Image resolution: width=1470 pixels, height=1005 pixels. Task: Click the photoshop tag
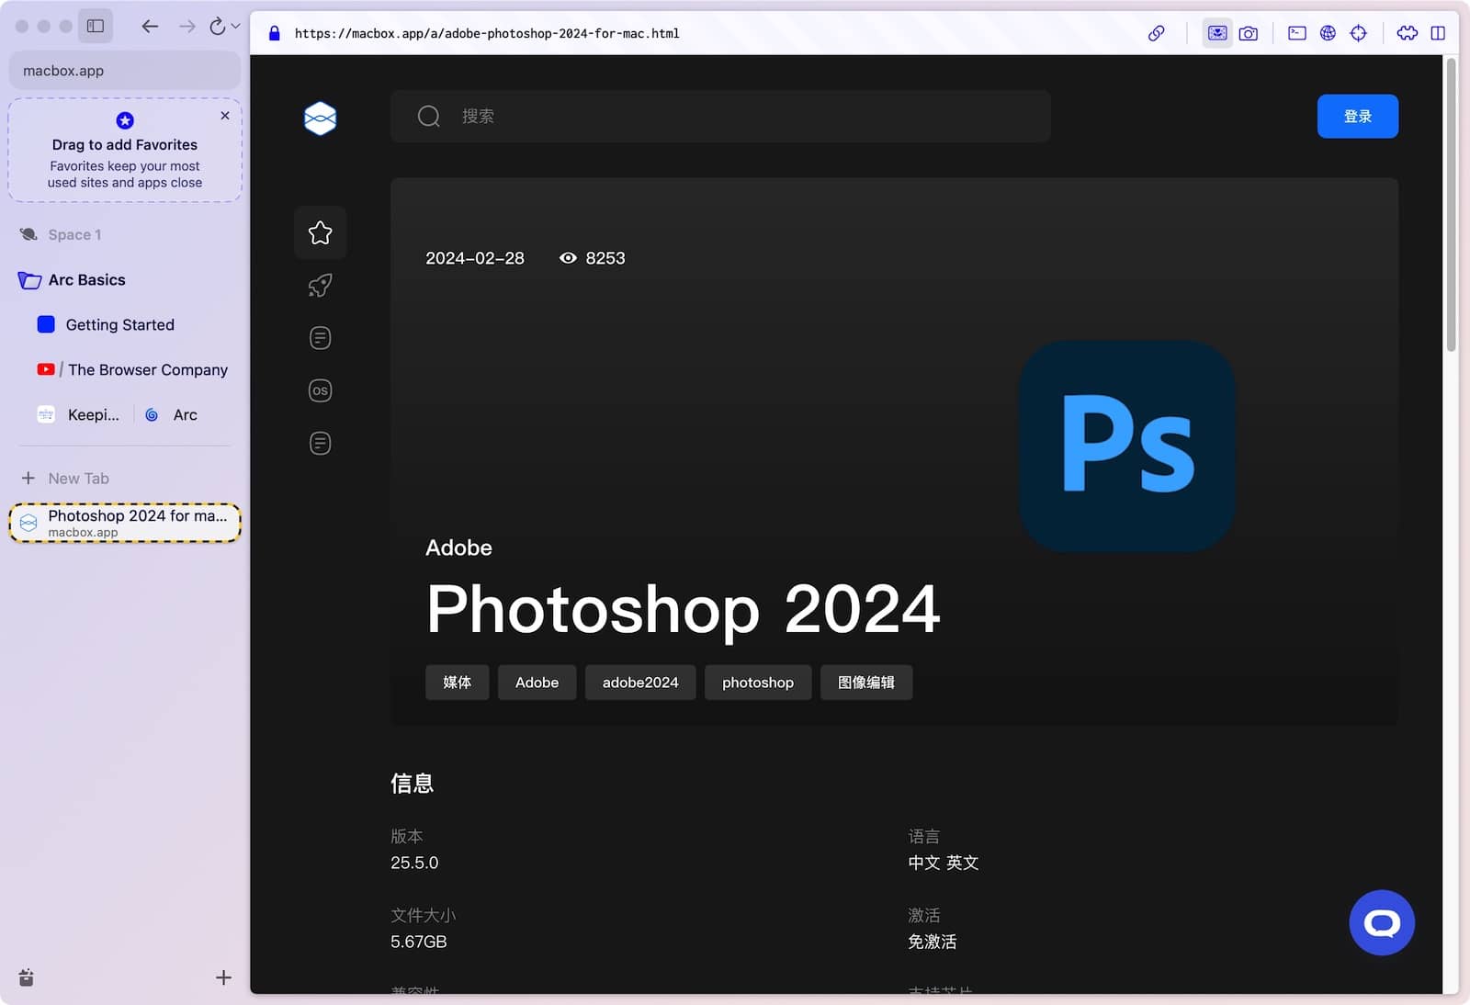pyautogui.click(x=758, y=682)
